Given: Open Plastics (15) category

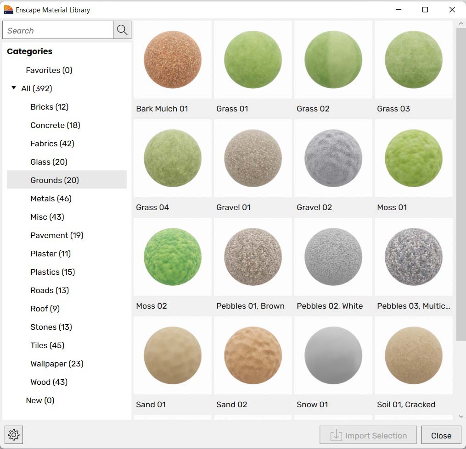Looking at the screenshot, I should tap(53, 272).
